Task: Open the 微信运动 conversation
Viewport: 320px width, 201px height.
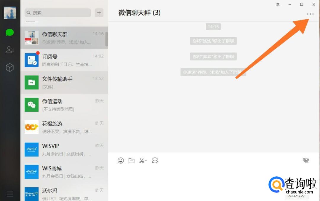Action: (64, 105)
